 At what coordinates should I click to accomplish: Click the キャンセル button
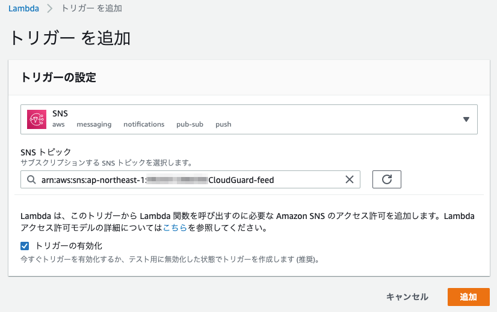407,297
